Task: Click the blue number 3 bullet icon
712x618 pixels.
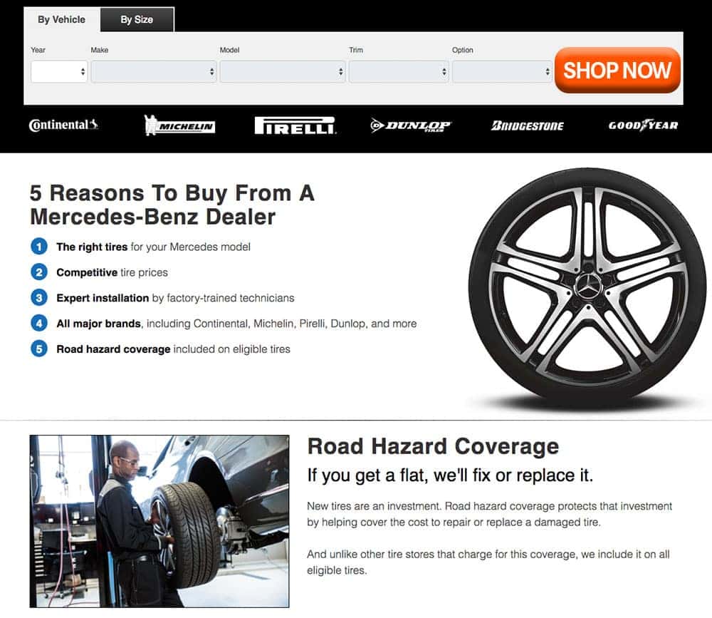Action: point(39,298)
